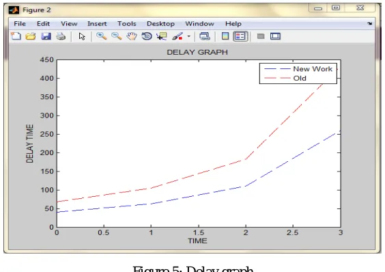Enable the Data Cursor tool
This screenshot has height=272, width=385.
[x=162, y=36]
